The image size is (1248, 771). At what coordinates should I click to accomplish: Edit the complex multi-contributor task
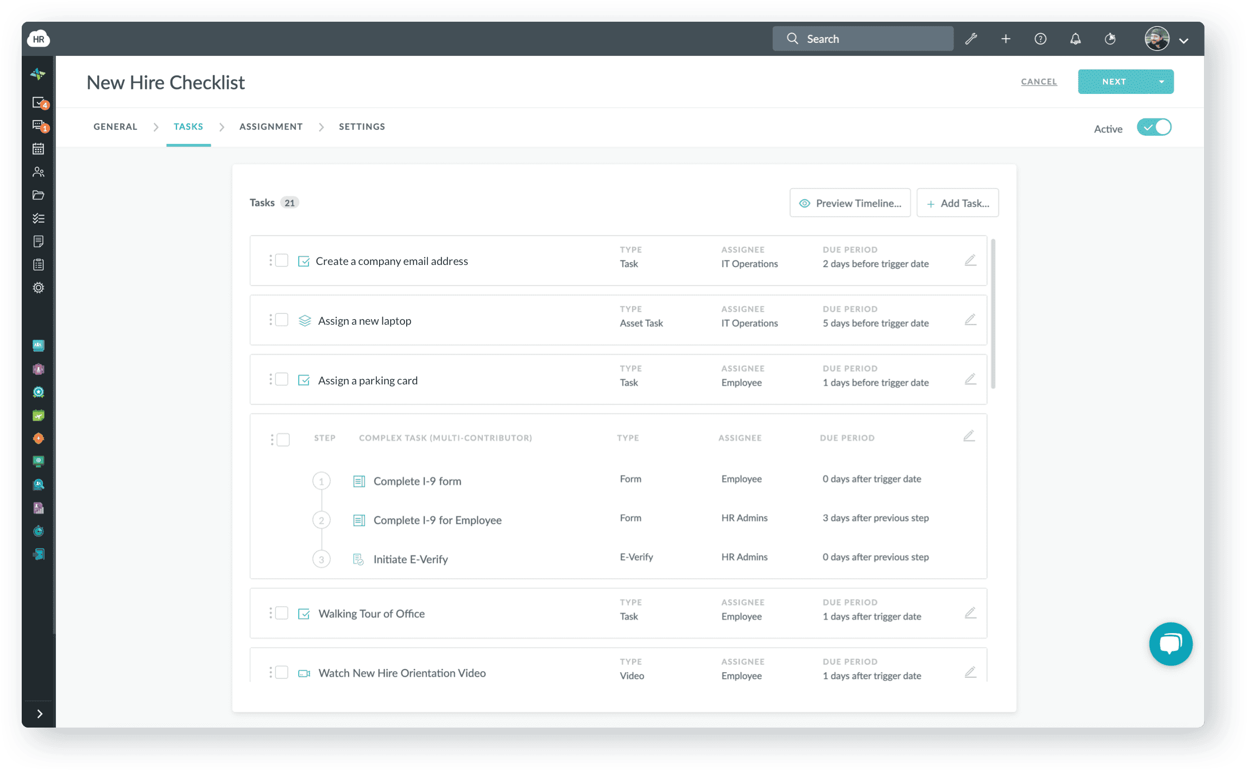pyautogui.click(x=969, y=436)
